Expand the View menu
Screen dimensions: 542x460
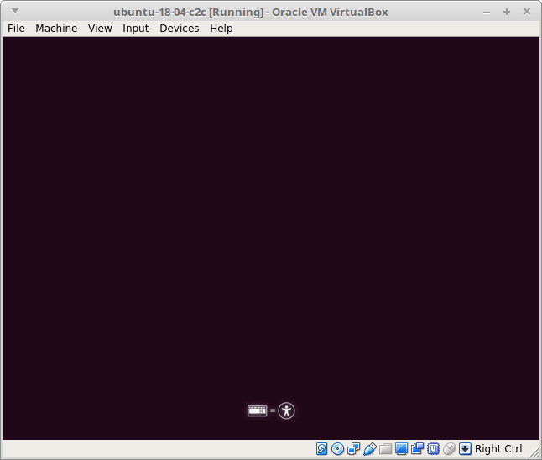100,28
